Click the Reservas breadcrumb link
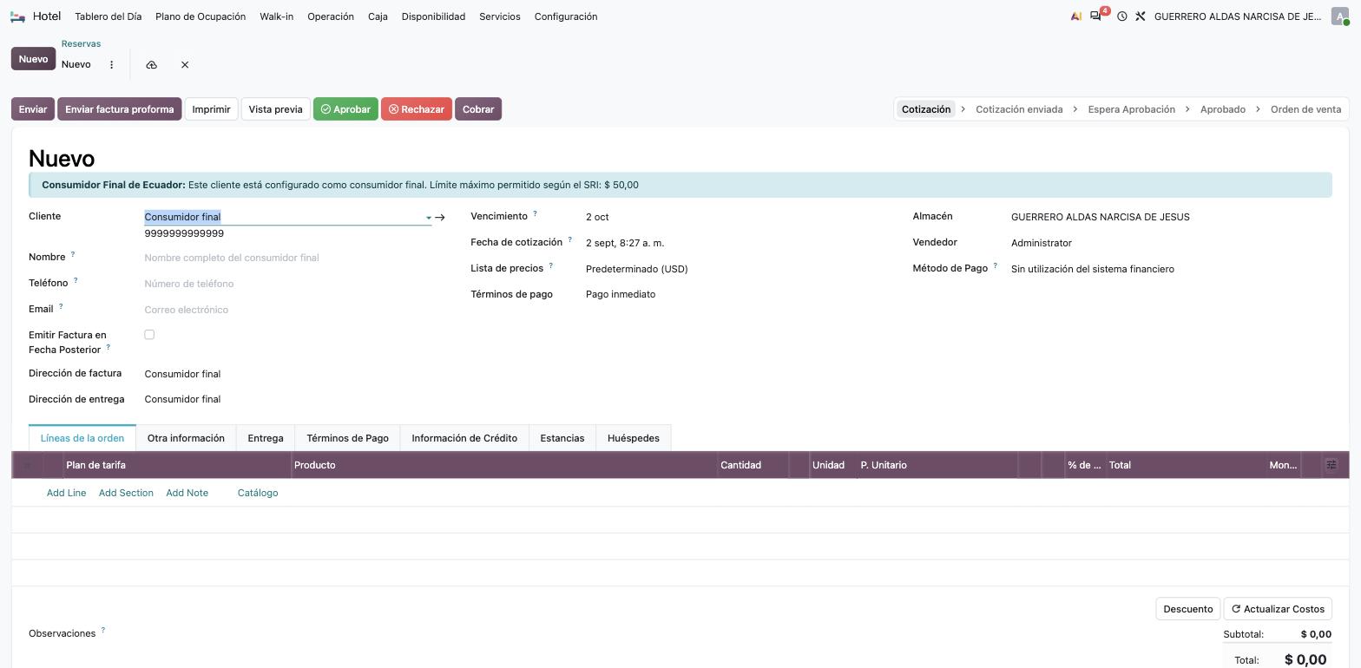1361x668 pixels. tap(81, 43)
